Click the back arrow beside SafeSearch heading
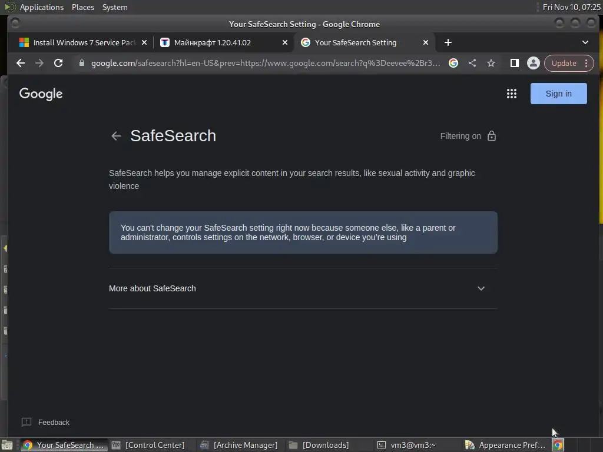The image size is (603, 452). click(116, 136)
